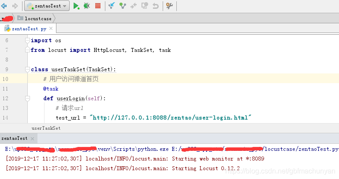Open the zentaoTest run configuration dropdown
Screen dimensions: 339x179
pos(47,6)
